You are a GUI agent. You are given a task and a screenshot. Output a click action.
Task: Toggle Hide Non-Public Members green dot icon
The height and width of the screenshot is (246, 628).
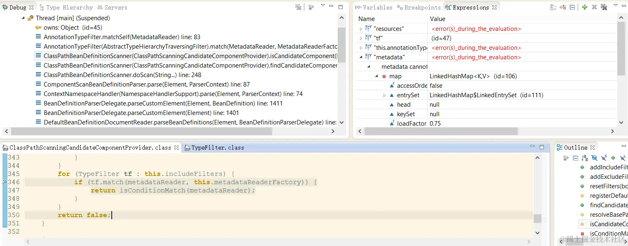[x=613, y=158]
